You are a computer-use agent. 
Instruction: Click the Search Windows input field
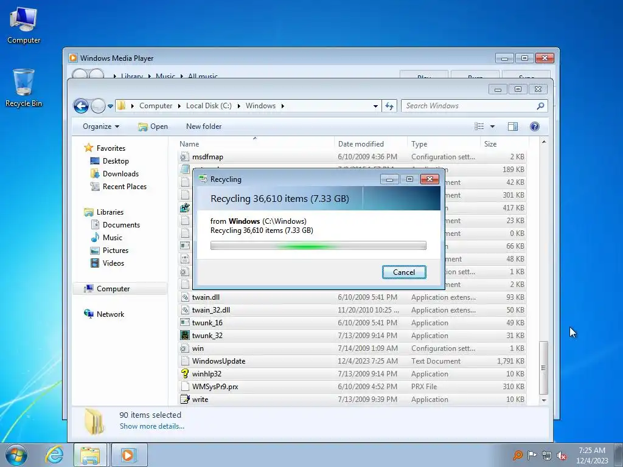tap(468, 106)
